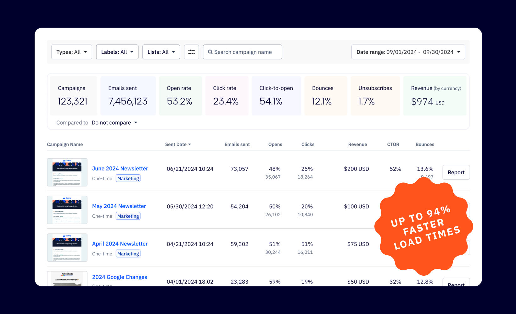Click the Open rate summary card
The image size is (516, 314).
click(x=180, y=96)
